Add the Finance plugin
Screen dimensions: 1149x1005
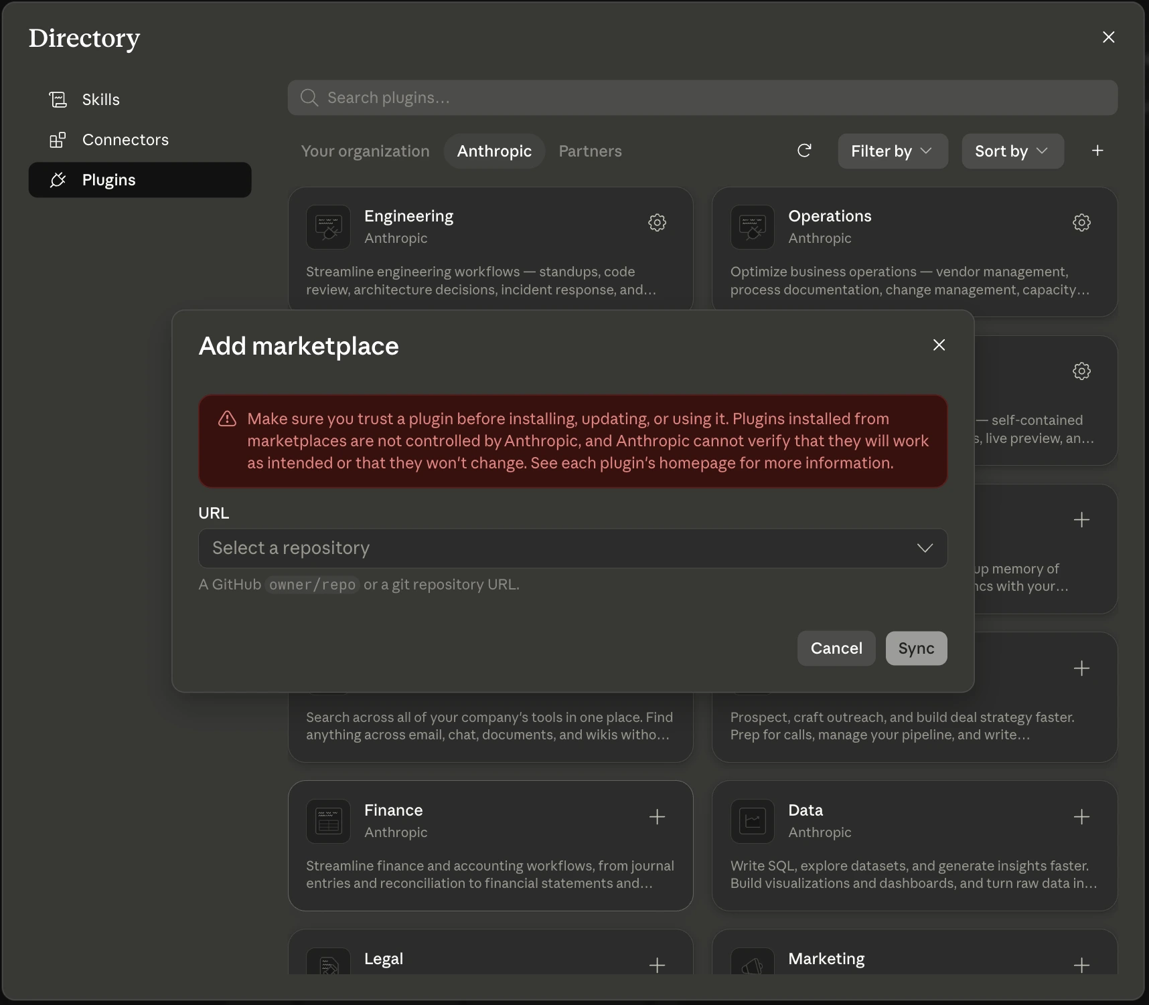[x=658, y=817]
